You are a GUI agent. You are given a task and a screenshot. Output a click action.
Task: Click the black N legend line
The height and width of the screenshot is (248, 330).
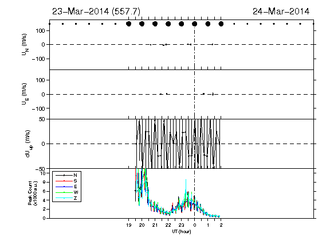click(x=64, y=175)
